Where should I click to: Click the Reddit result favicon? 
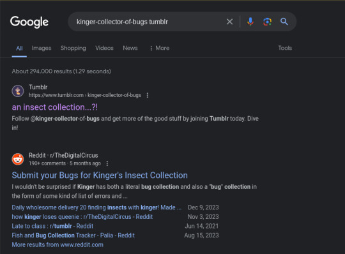click(18, 159)
